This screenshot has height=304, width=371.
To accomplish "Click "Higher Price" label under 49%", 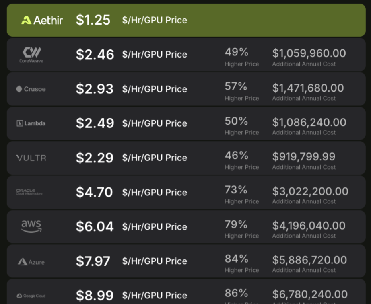I will 241,64.
